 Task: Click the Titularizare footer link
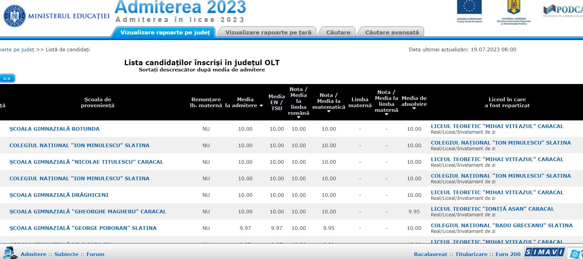471,254
